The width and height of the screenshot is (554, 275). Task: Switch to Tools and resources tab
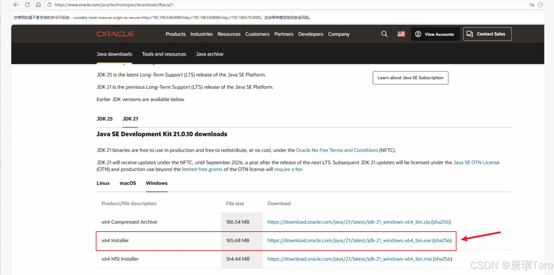point(164,54)
